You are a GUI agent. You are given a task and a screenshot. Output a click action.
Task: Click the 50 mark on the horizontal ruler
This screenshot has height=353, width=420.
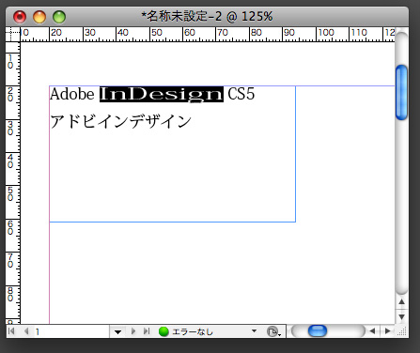[157, 33]
